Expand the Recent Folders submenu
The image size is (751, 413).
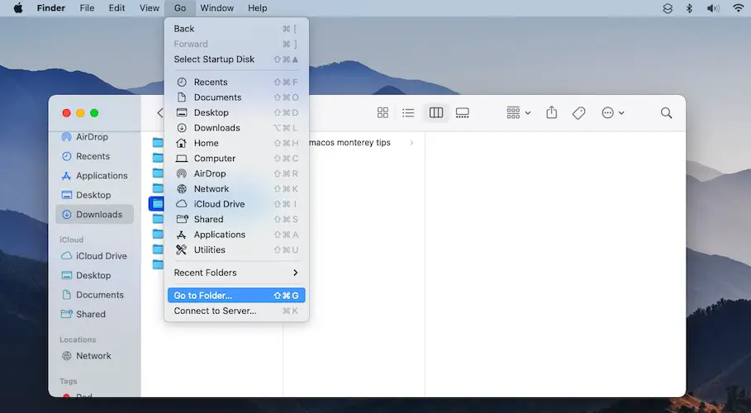pyautogui.click(x=235, y=273)
